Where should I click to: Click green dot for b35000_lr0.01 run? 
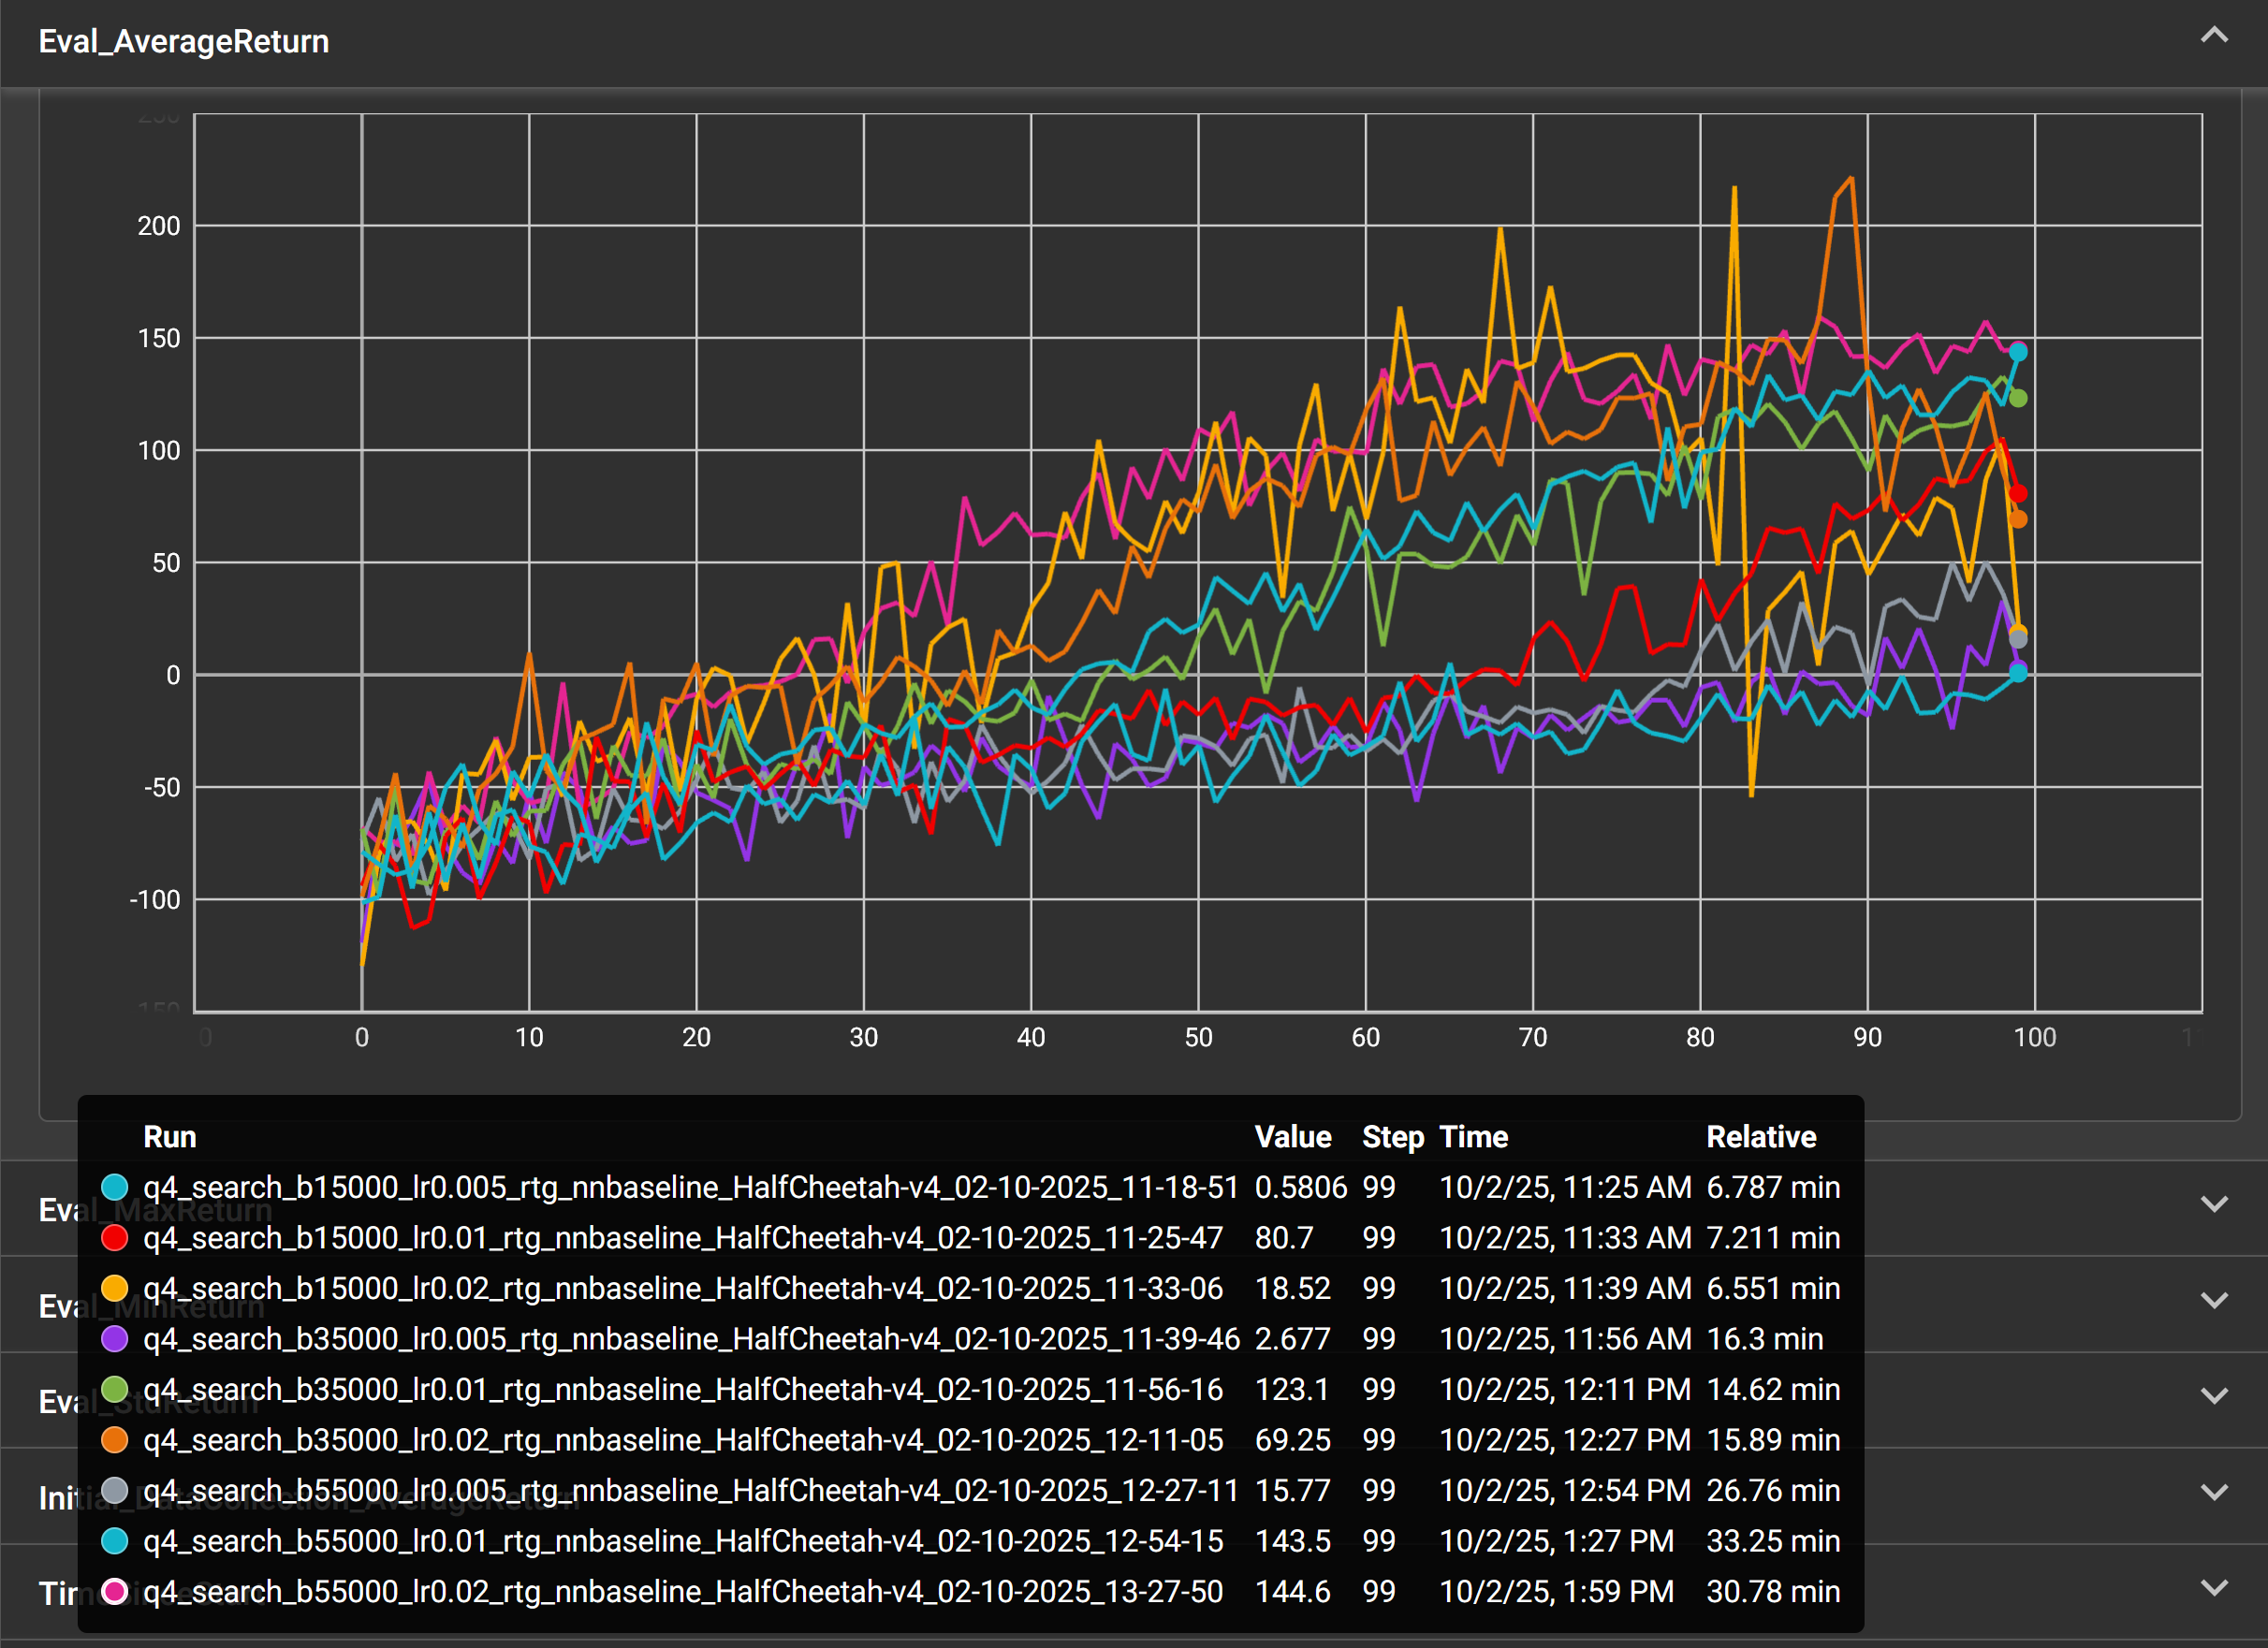[x=115, y=1389]
